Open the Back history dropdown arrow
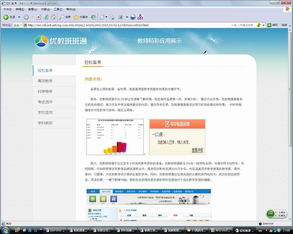The width and height of the screenshot is (293, 234). (x=19, y=17)
